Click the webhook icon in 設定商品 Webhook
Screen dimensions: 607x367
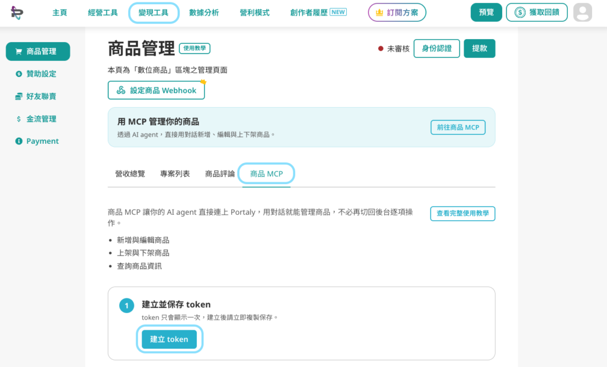tap(121, 90)
